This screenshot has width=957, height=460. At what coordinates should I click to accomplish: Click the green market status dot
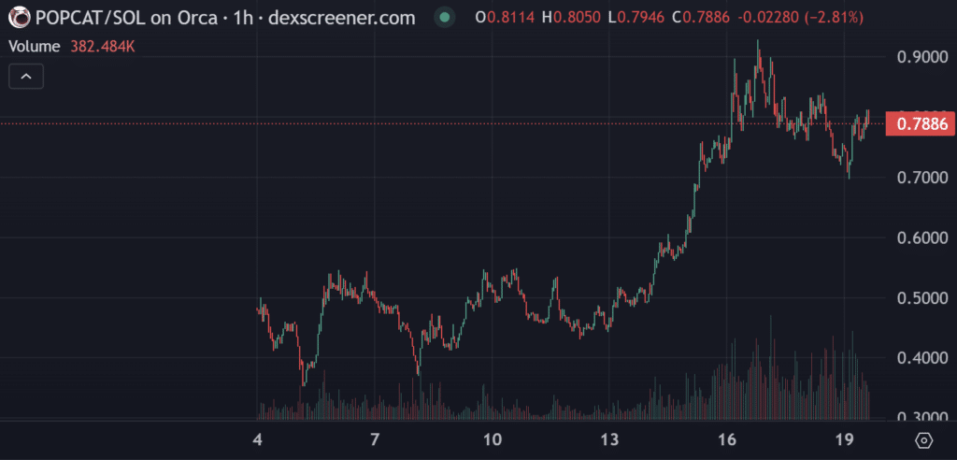pos(445,17)
